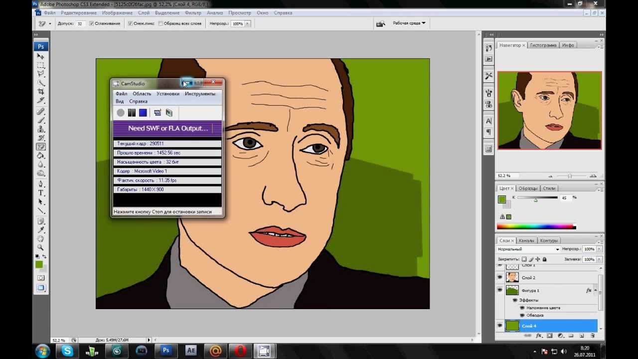This screenshot has height=359, width=638.
Task: Toggle the Смеж.пикс checkbox
Action: coord(130,23)
